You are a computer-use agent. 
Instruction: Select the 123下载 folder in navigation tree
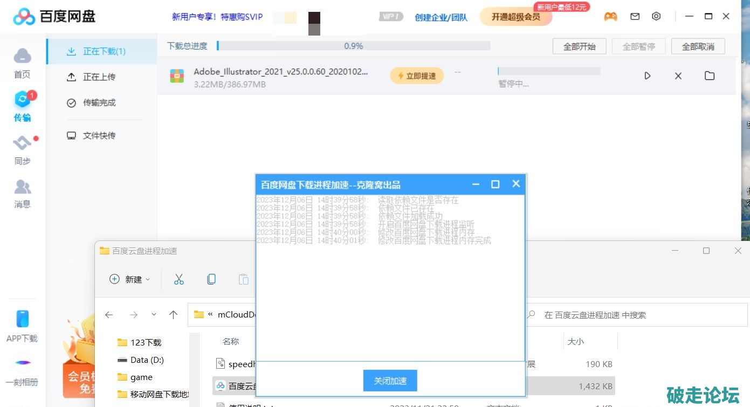point(145,342)
